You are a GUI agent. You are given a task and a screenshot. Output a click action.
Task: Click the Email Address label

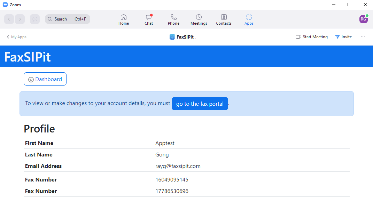[43, 166]
